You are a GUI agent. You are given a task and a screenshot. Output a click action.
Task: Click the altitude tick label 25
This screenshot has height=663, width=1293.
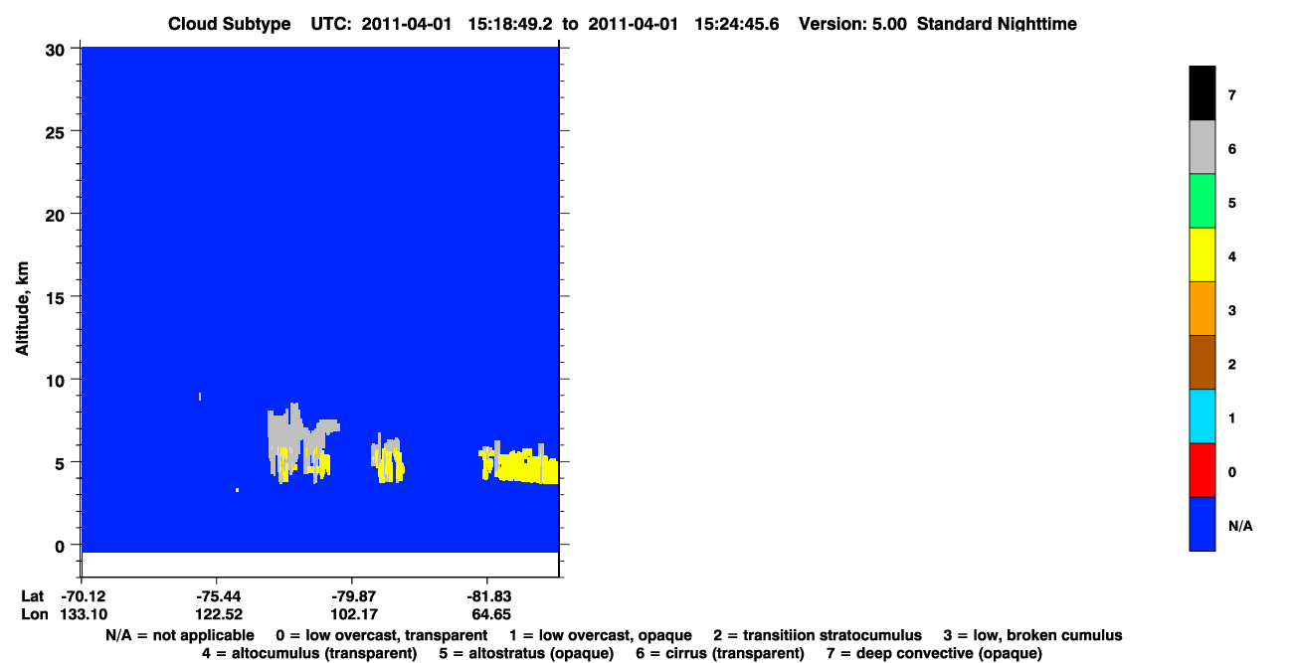pos(56,131)
